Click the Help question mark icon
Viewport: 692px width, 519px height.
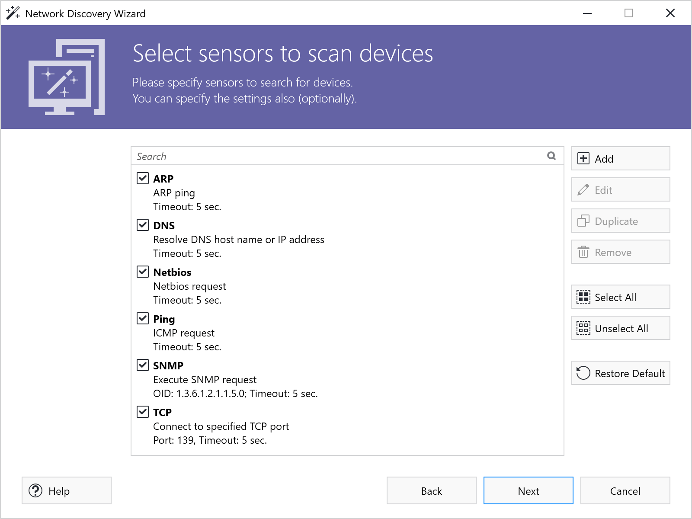click(35, 490)
